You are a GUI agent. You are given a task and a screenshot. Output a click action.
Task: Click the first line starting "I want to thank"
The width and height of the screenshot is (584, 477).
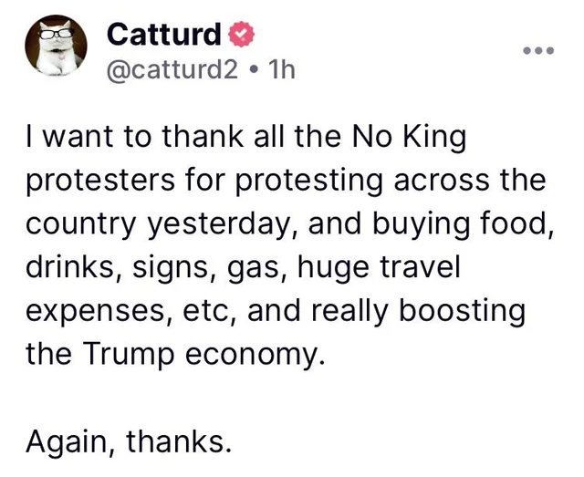(246, 139)
